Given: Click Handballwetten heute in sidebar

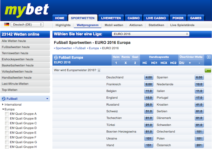Looking at the screenshot, I should 25,77.
